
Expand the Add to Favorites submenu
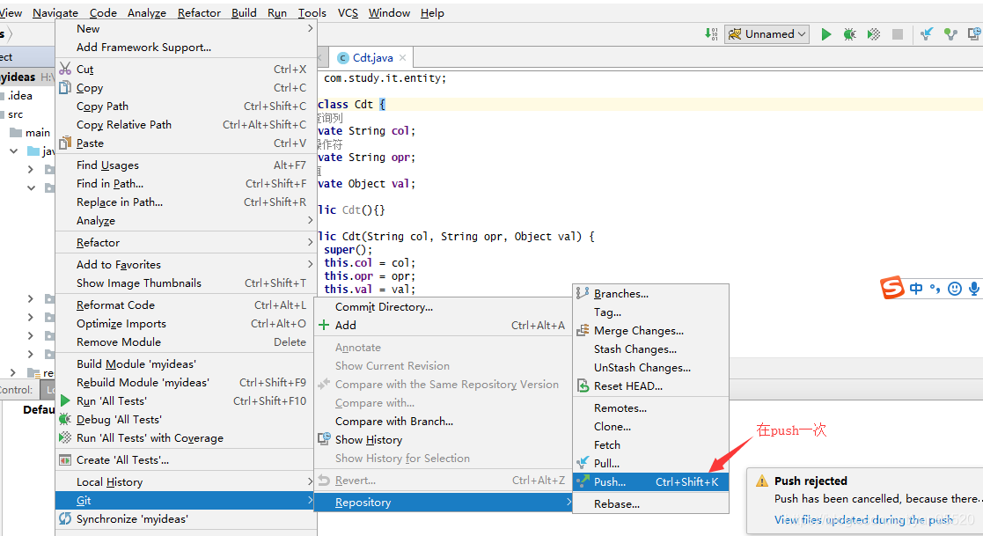click(186, 265)
